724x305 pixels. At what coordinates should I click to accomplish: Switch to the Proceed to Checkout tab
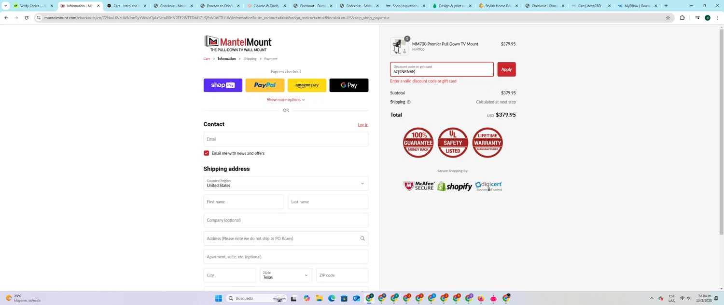[x=219, y=6]
